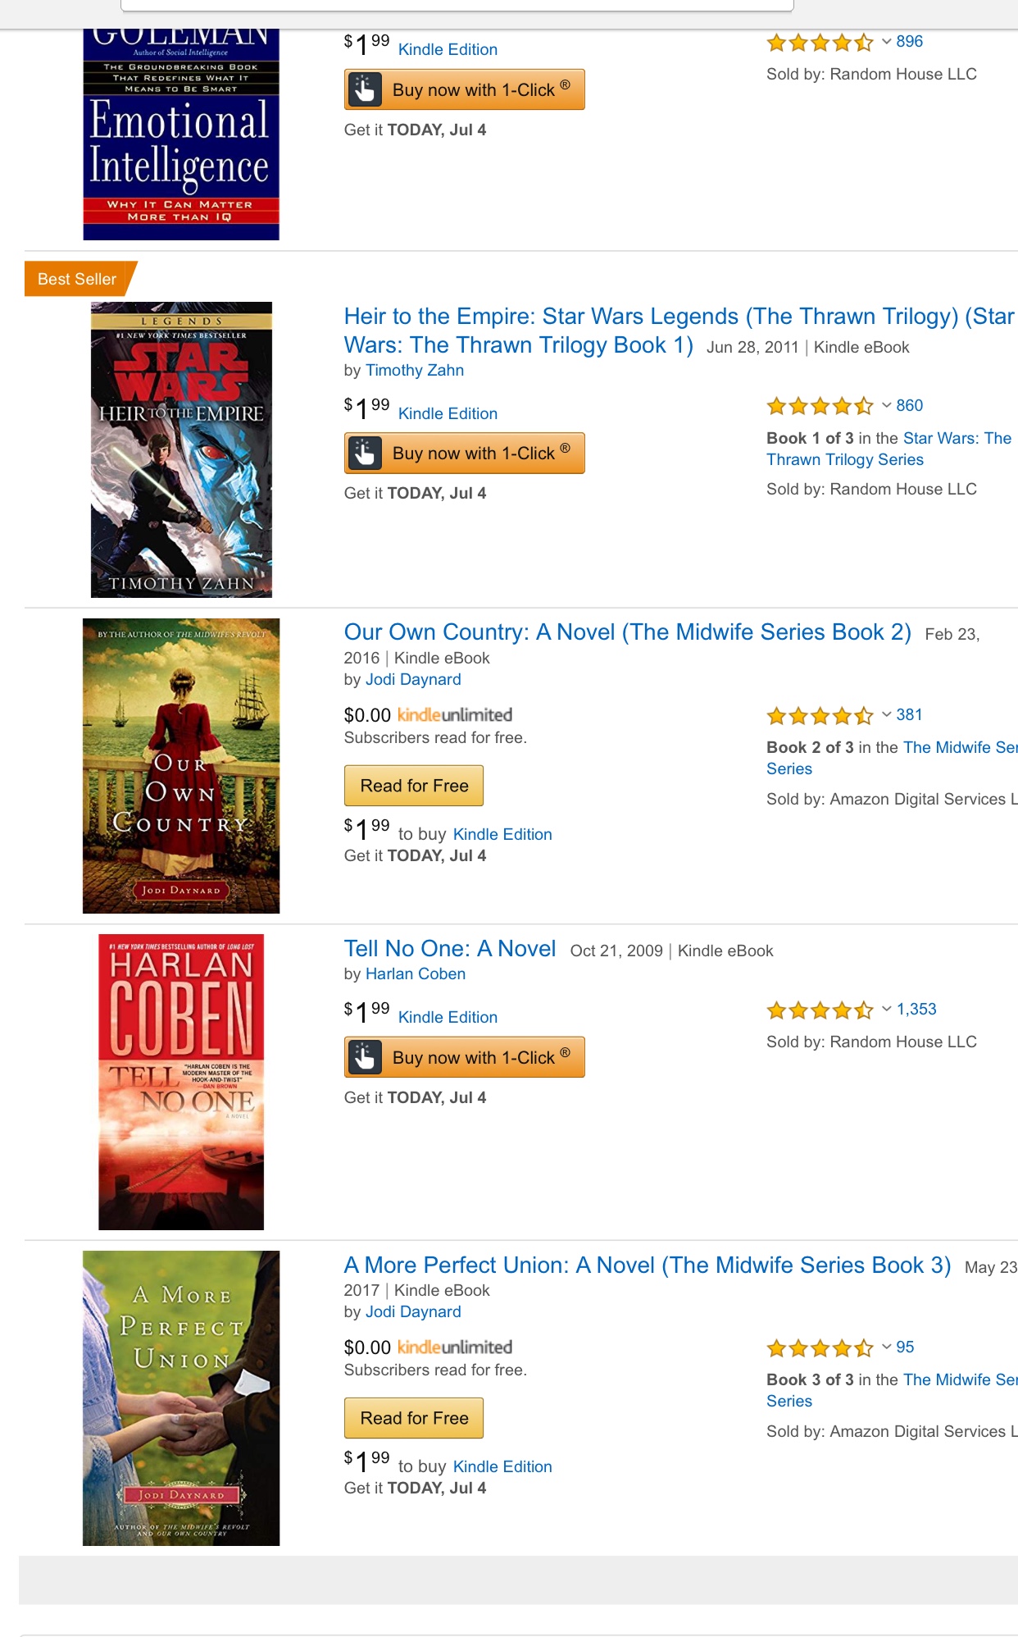Click the Best Seller badge
Image resolution: width=1018 pixels, height=1637 pixels.
[79, 279]
